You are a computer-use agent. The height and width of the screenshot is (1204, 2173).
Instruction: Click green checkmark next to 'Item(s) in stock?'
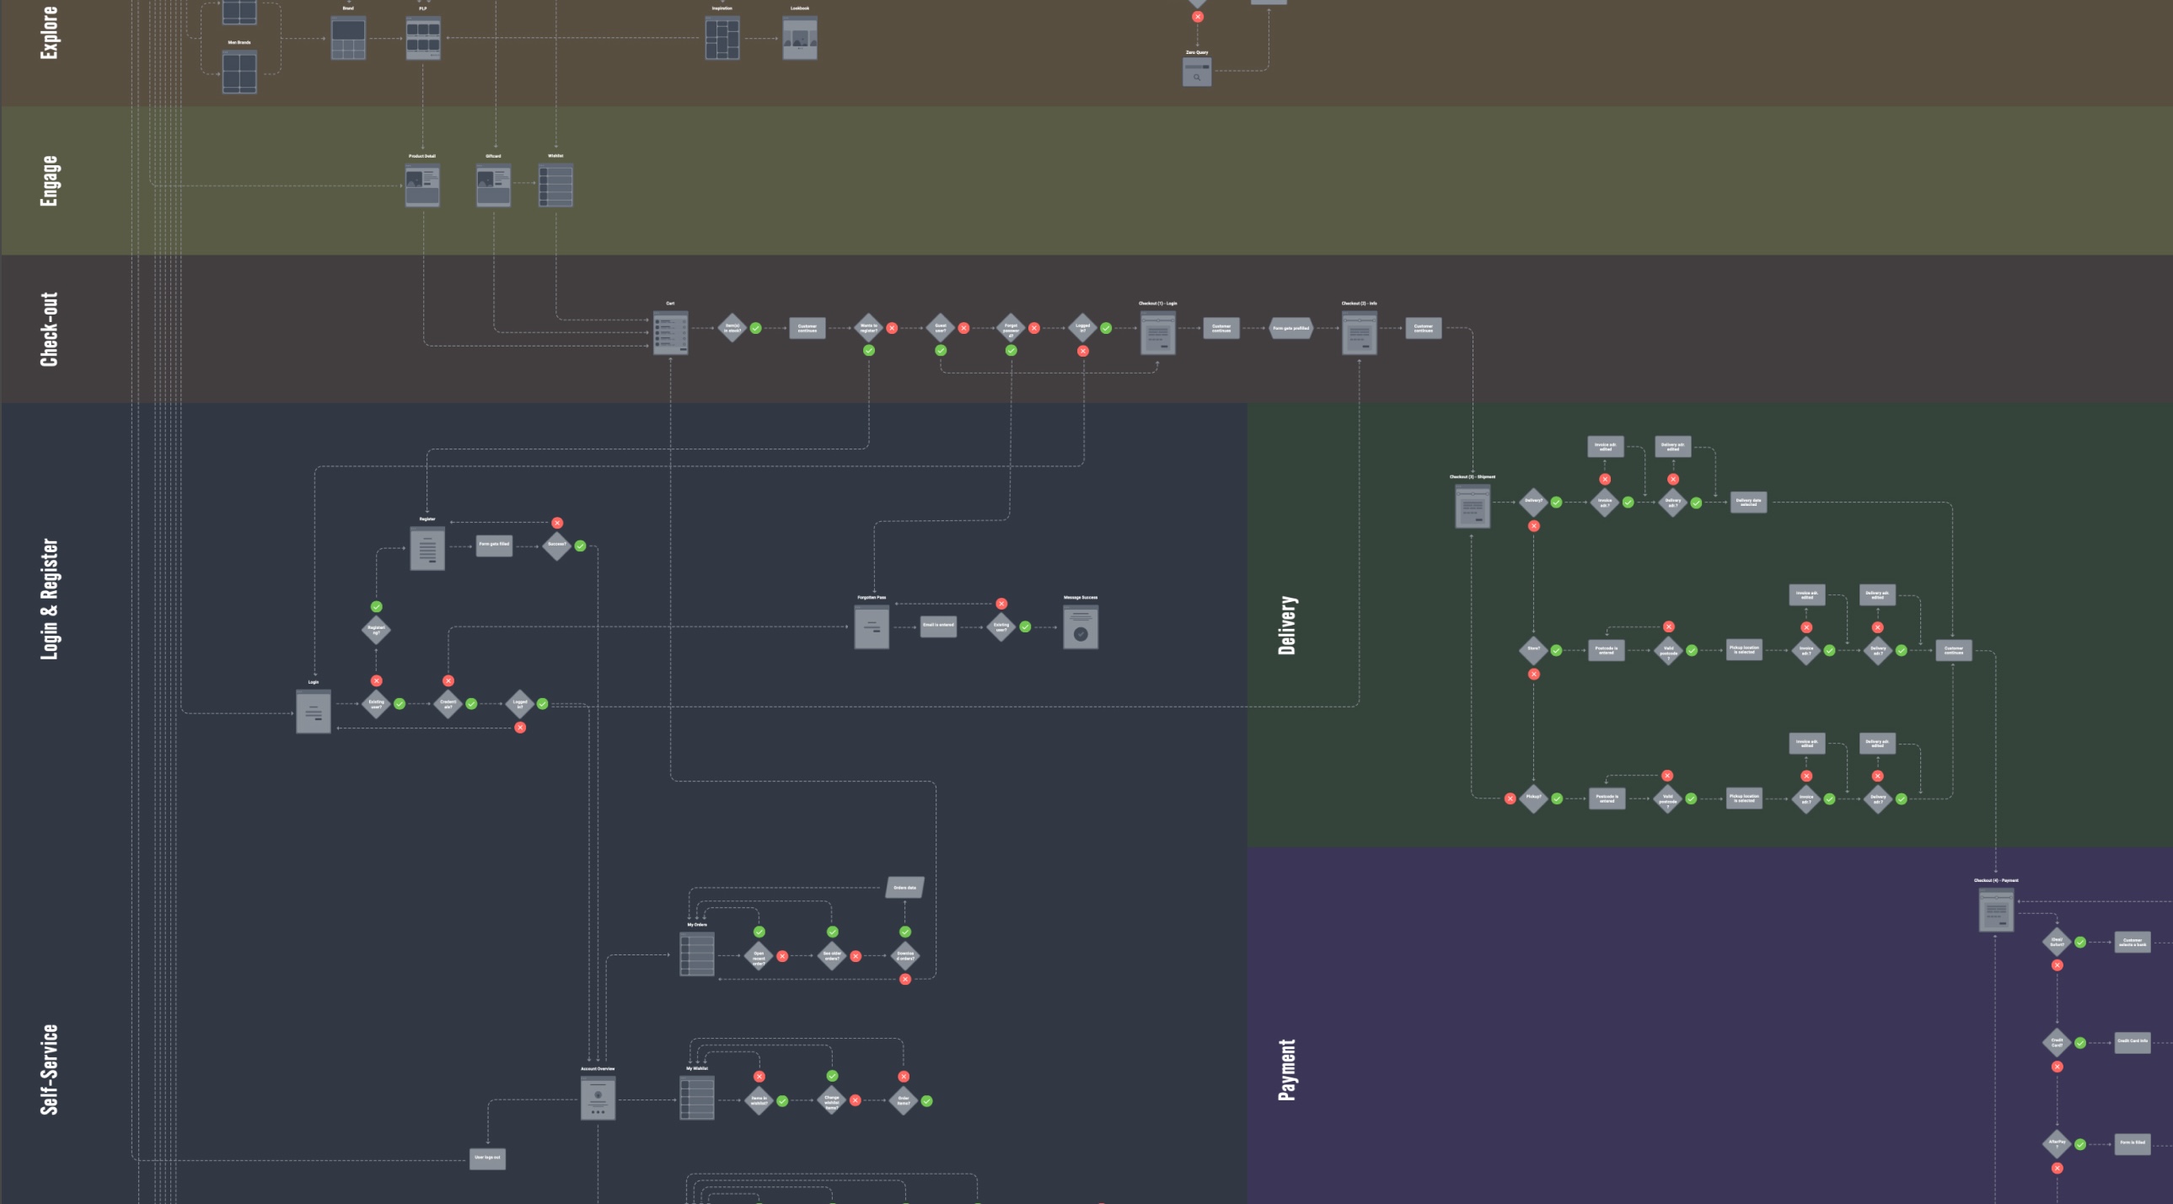point(756,328)
